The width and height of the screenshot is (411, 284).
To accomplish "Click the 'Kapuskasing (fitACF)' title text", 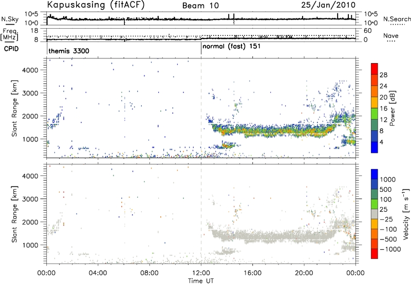I will (96, 5).
